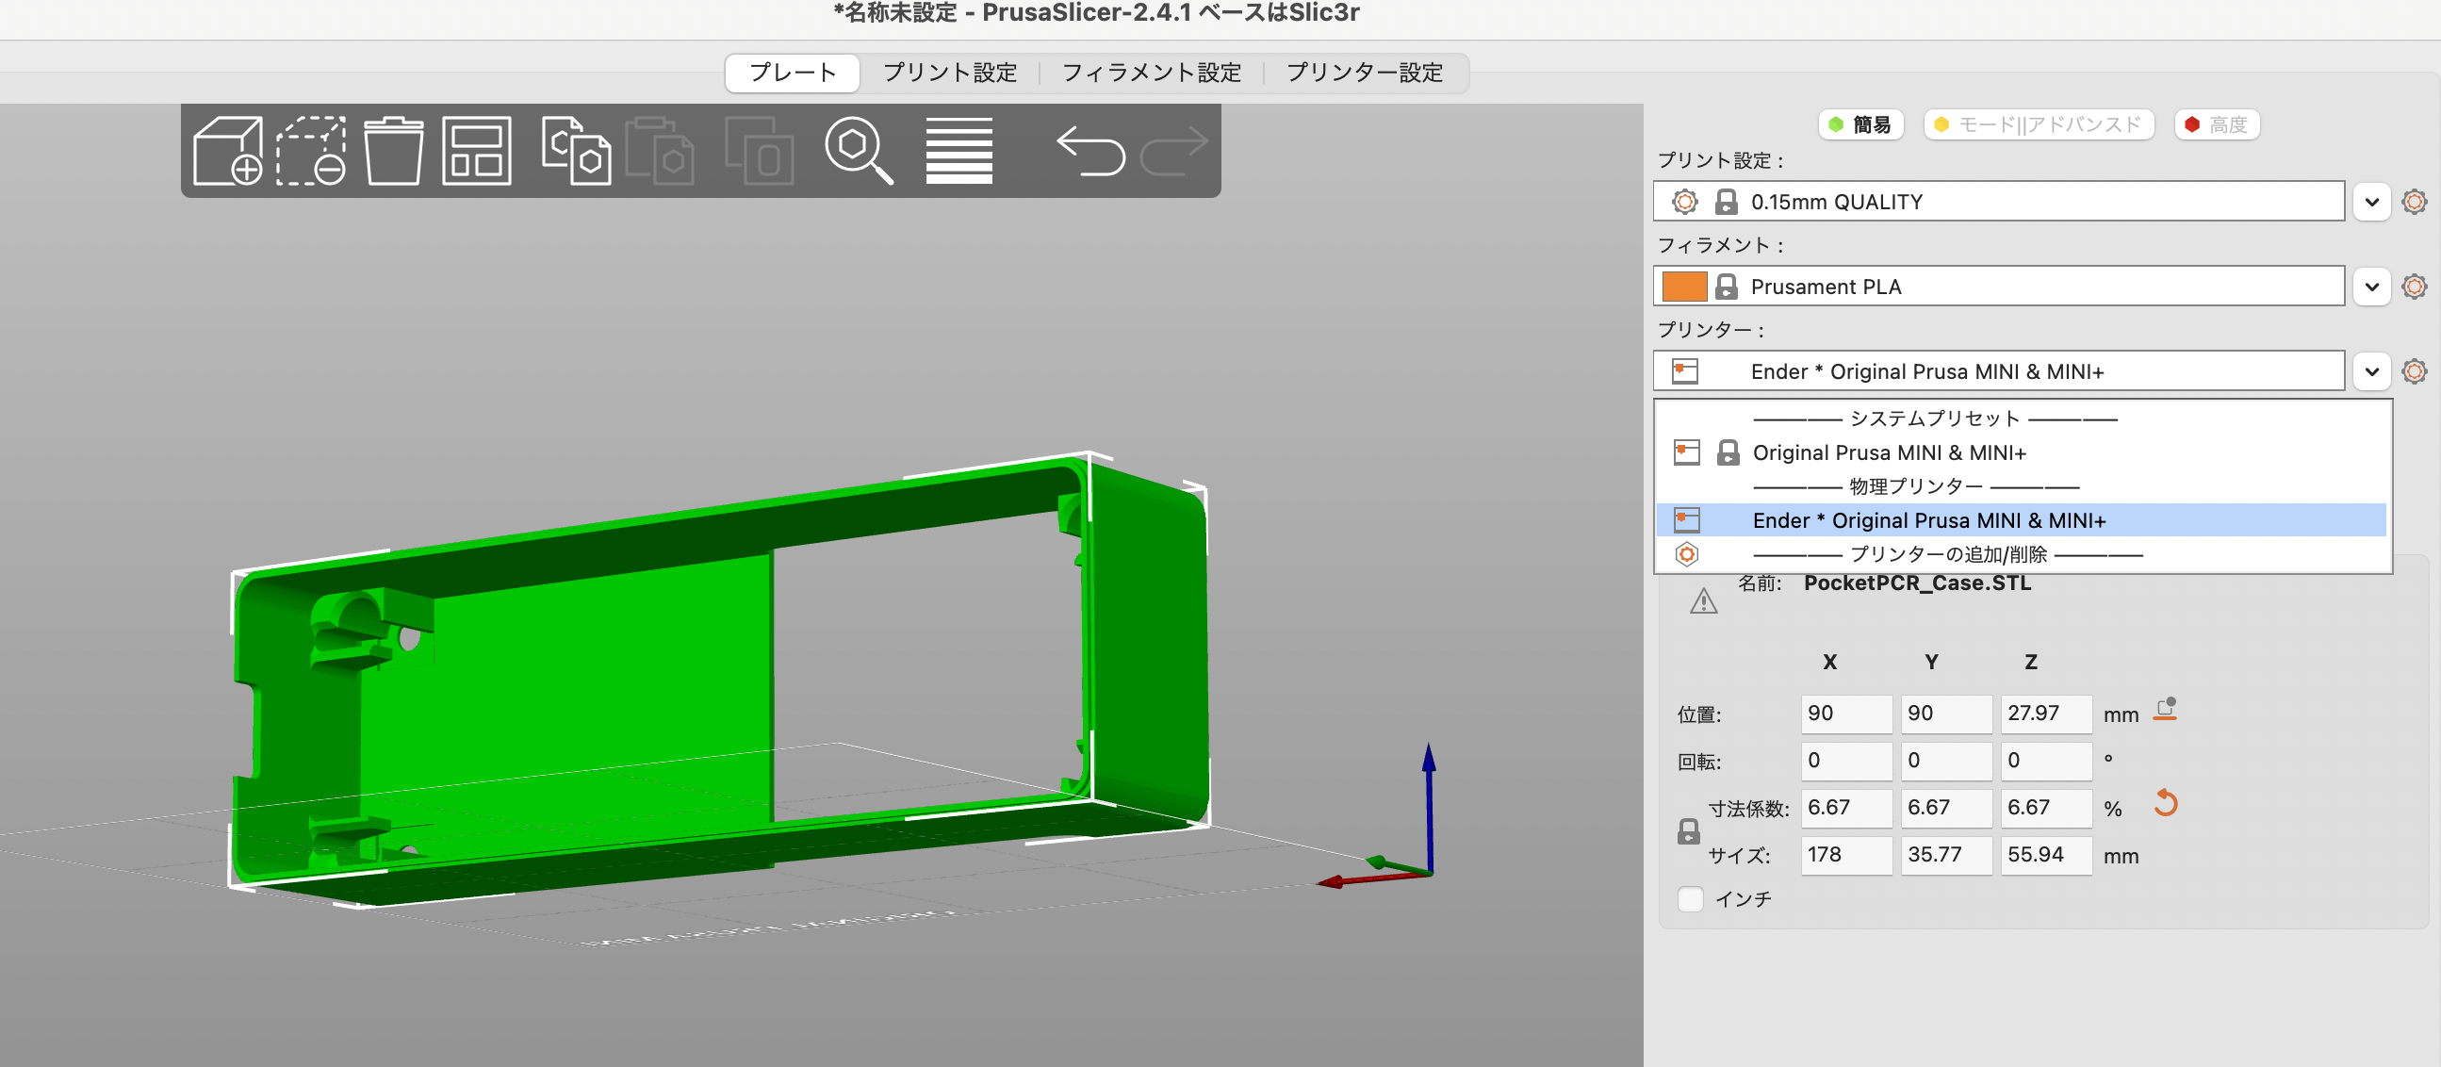Enable the インチ checkbox
Image resolution: width=2441 pixels, height=1067 pixels.
(x=1691, y=898)
